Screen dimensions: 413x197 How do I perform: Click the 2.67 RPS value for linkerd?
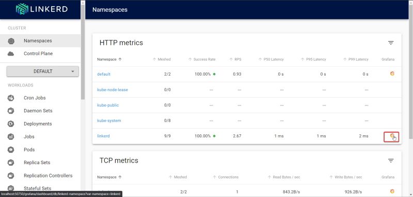click(x=237, y=136)
